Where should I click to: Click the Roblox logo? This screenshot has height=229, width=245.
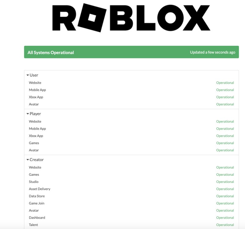click(131, 18)
